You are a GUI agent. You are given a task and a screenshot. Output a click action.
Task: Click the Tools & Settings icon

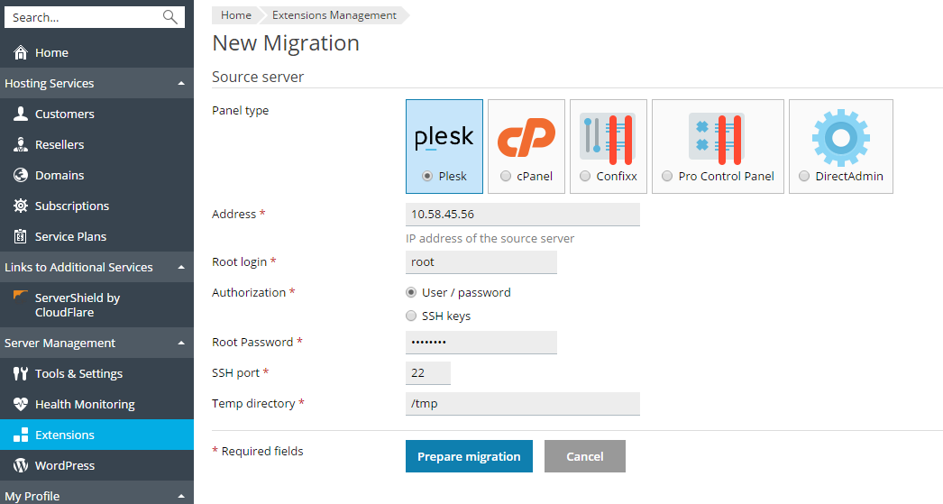click(21, 374)
